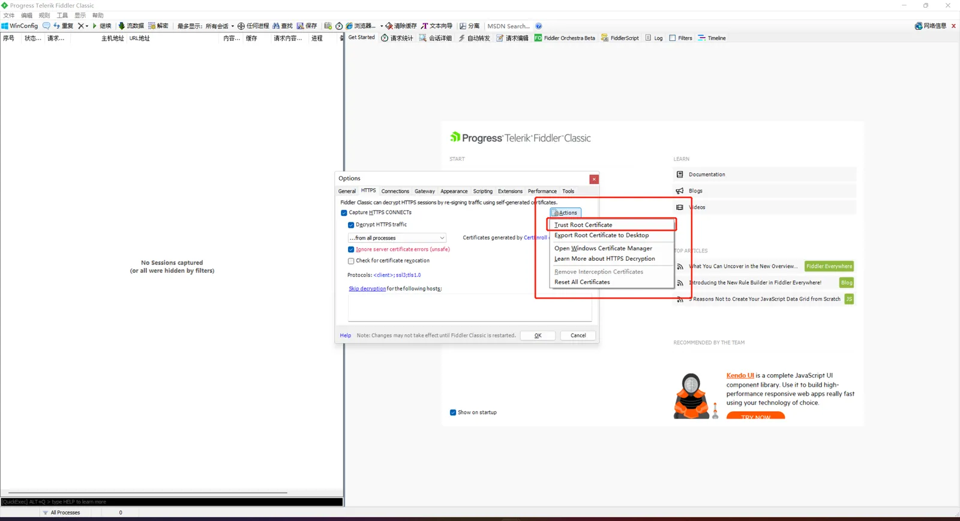Open the File (文件) menu

click(9, 16)
